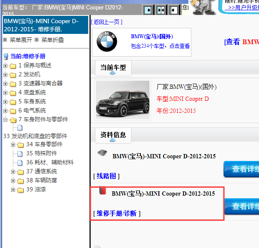The image size is (259, 248).
Task: Click 菜单展开 to expand all menus
Action: [x=21, y=40]
